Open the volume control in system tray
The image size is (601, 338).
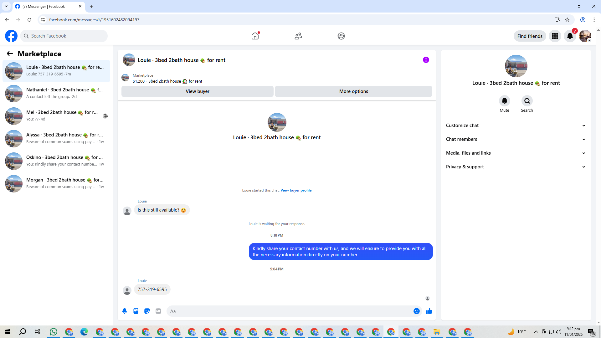coord(559,332)
